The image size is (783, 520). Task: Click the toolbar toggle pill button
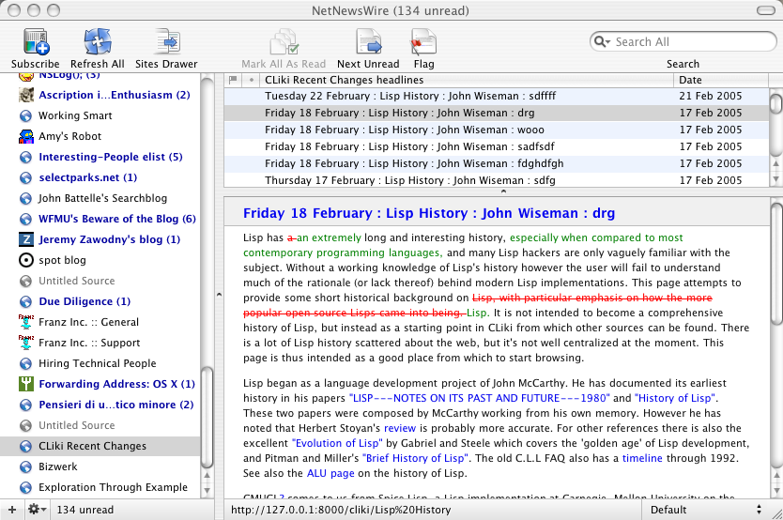[766, 10]
